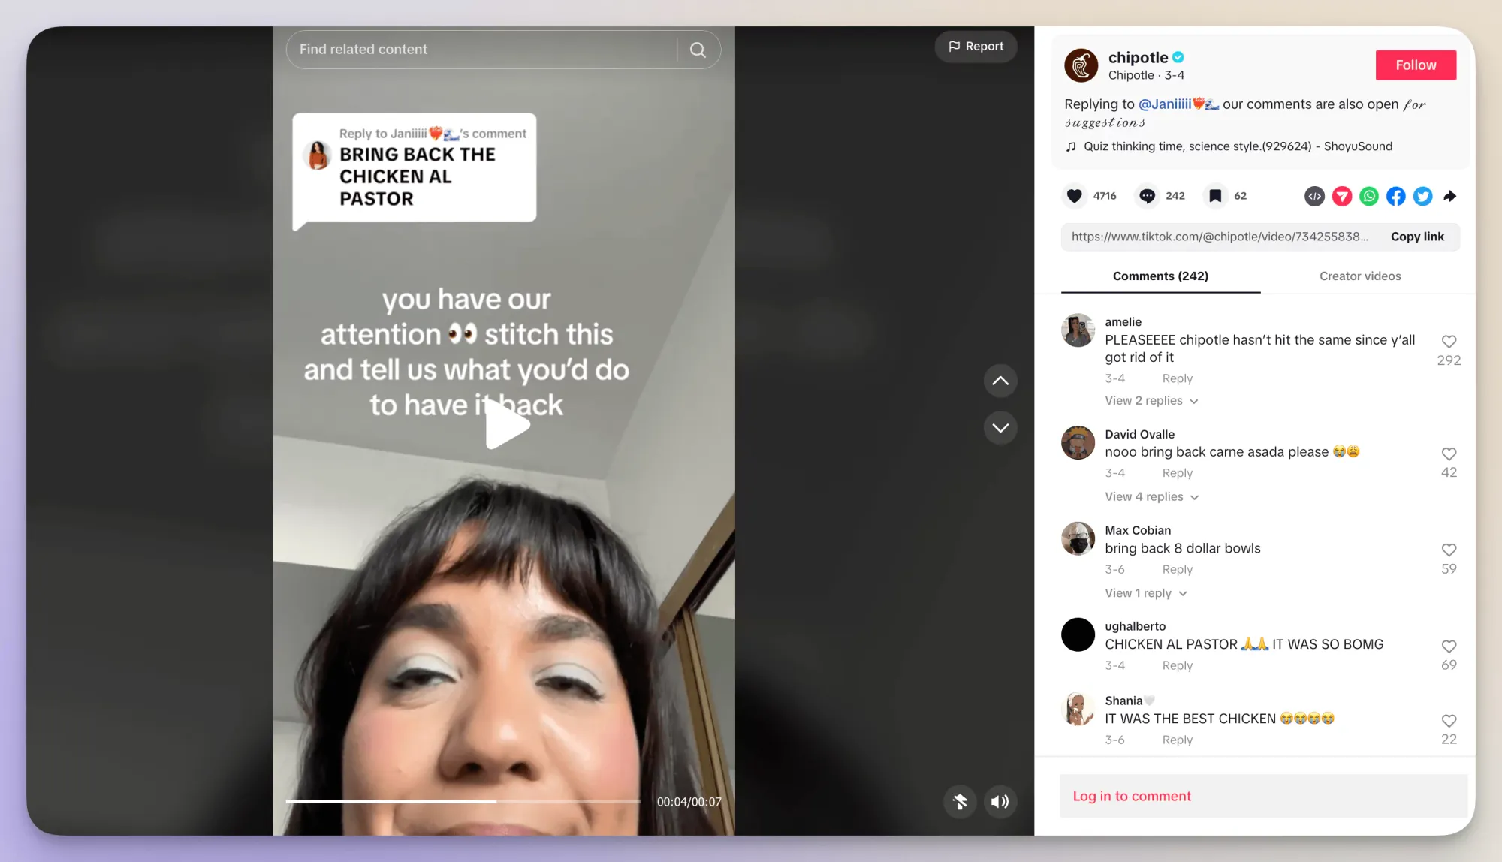Click the Twitter share icon
1502x862 pixels.
click(1422, 196)
